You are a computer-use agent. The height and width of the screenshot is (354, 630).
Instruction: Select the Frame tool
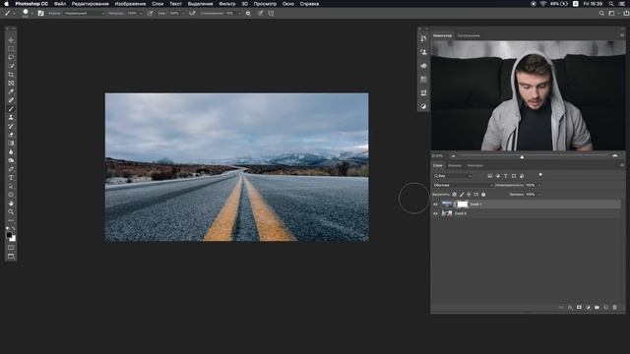(11, 83)
